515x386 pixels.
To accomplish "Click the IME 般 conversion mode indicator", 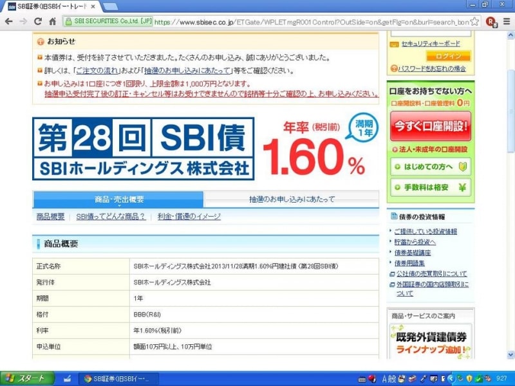I will click(x=392, y=379).
